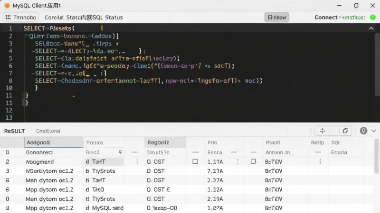
Task: Click the split-panel icon in results toolbar
Action: [323, 131]
